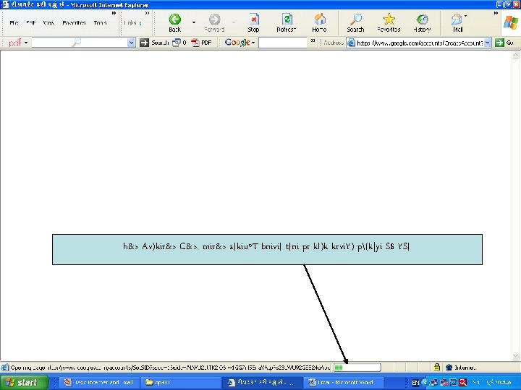Screen dimensions: 521x390
Task: Click the page loading progress bar
Action: 357,367
